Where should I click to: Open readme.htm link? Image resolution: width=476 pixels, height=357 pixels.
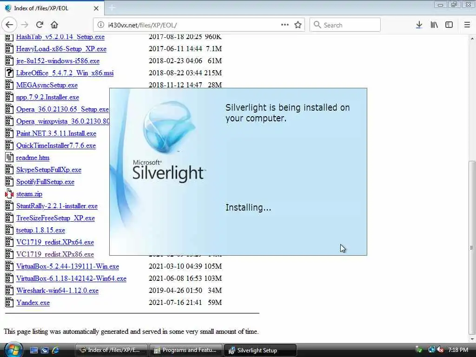tap(33, 158)
